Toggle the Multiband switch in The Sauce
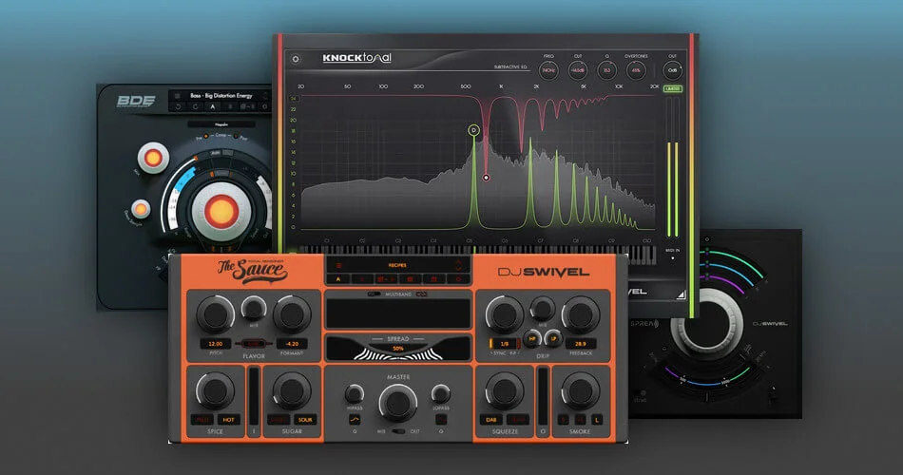 (x=375, y=294)
